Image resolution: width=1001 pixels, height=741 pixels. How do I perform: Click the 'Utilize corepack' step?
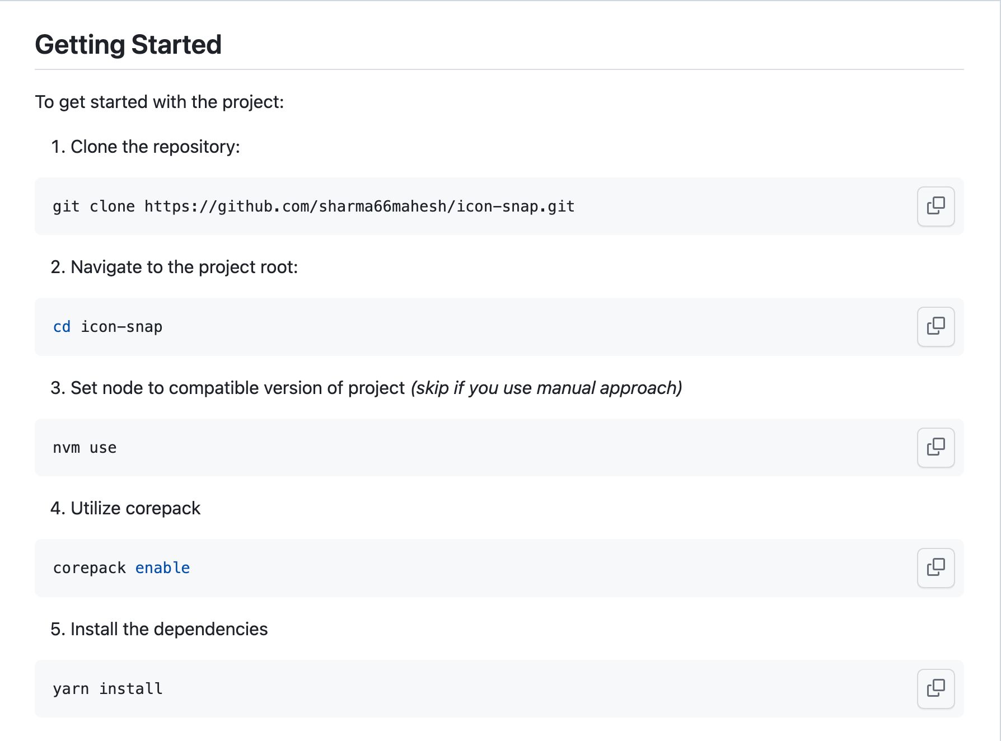click(135, 508)
